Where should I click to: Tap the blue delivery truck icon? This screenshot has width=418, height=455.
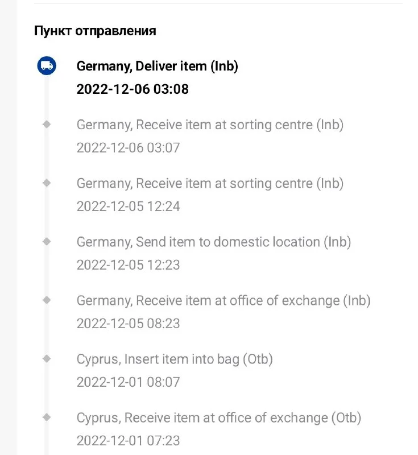click(47, 66)
